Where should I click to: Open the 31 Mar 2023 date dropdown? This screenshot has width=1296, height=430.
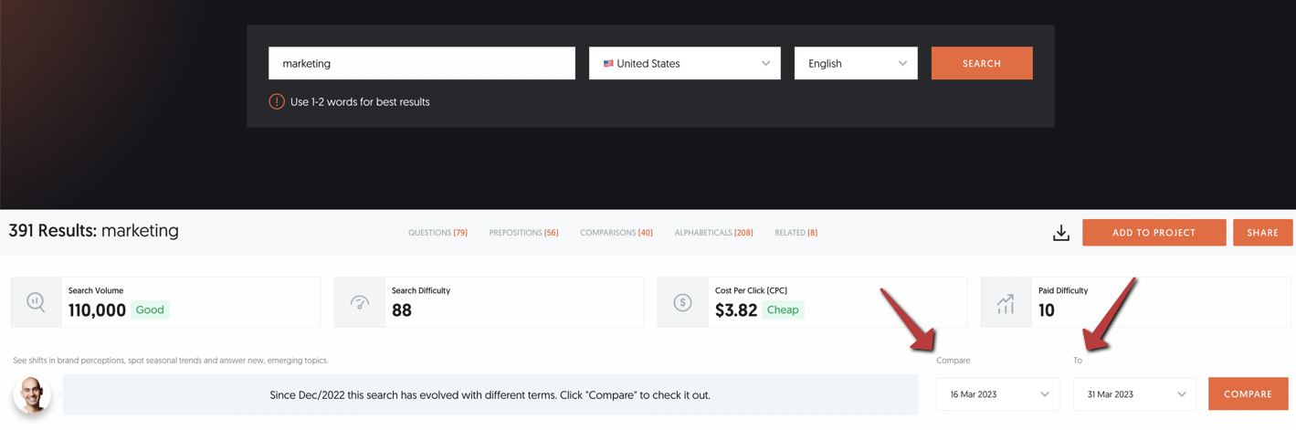point(1134,394)
